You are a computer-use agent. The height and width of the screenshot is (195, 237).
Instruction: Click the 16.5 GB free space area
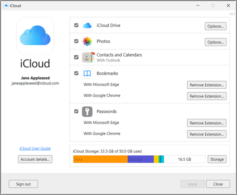click(x=185, y=159)
